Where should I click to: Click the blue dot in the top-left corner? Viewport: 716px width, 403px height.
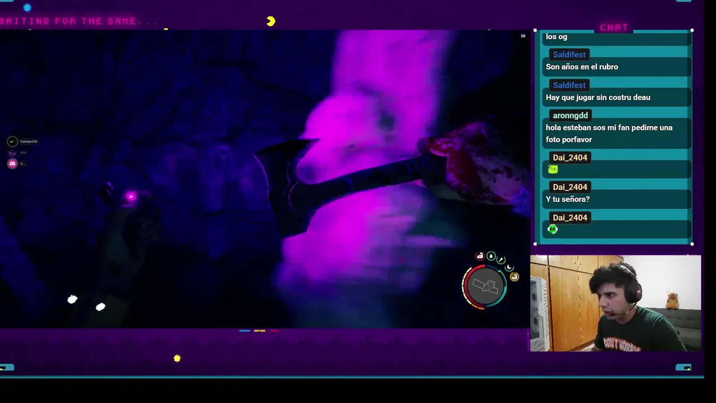point(27,7)
